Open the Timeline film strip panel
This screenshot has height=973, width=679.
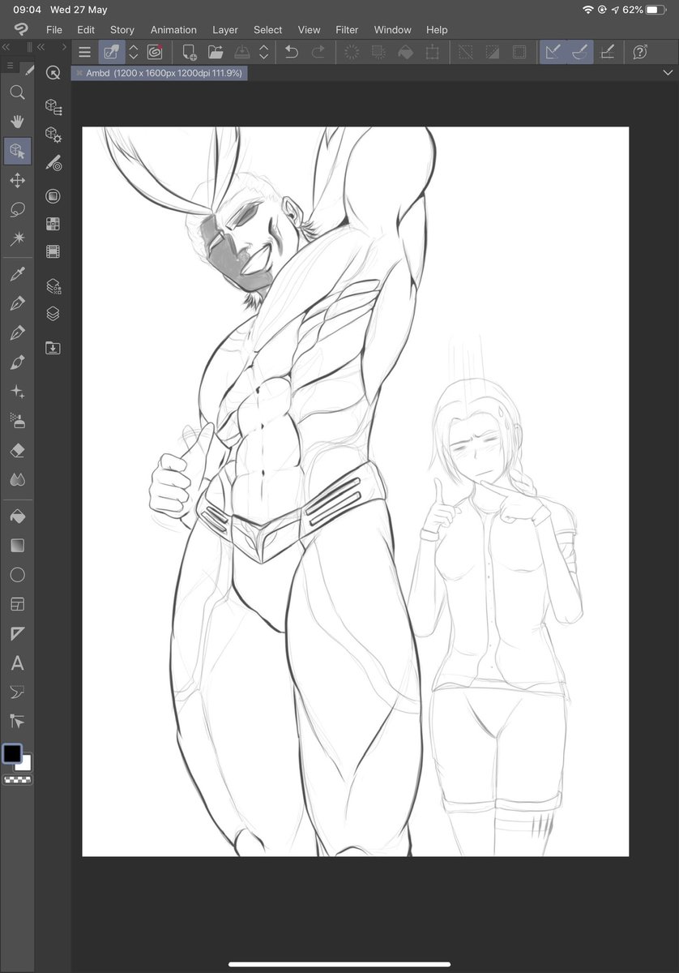point(53,251)
